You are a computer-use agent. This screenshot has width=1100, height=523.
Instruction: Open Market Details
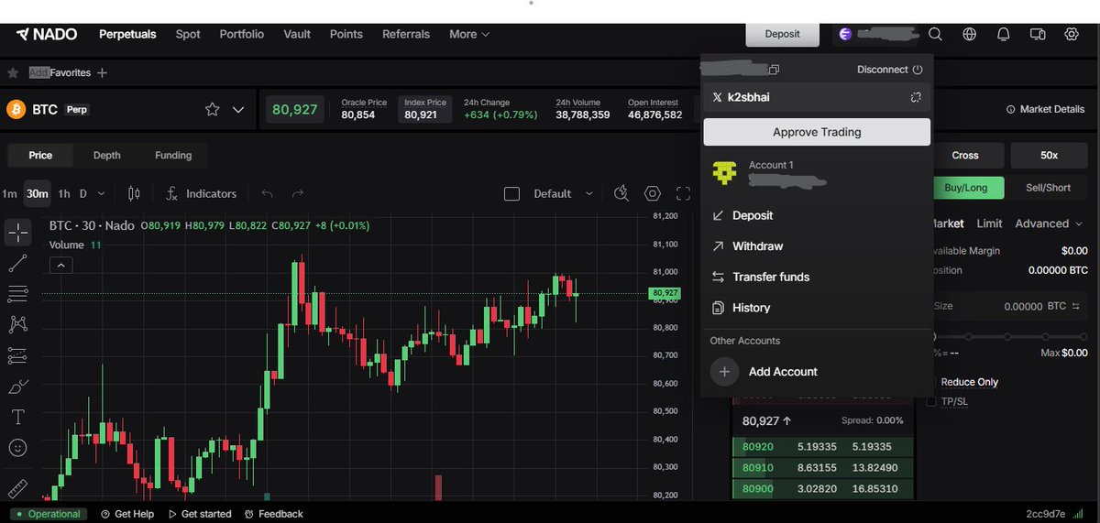point(1045,109)
